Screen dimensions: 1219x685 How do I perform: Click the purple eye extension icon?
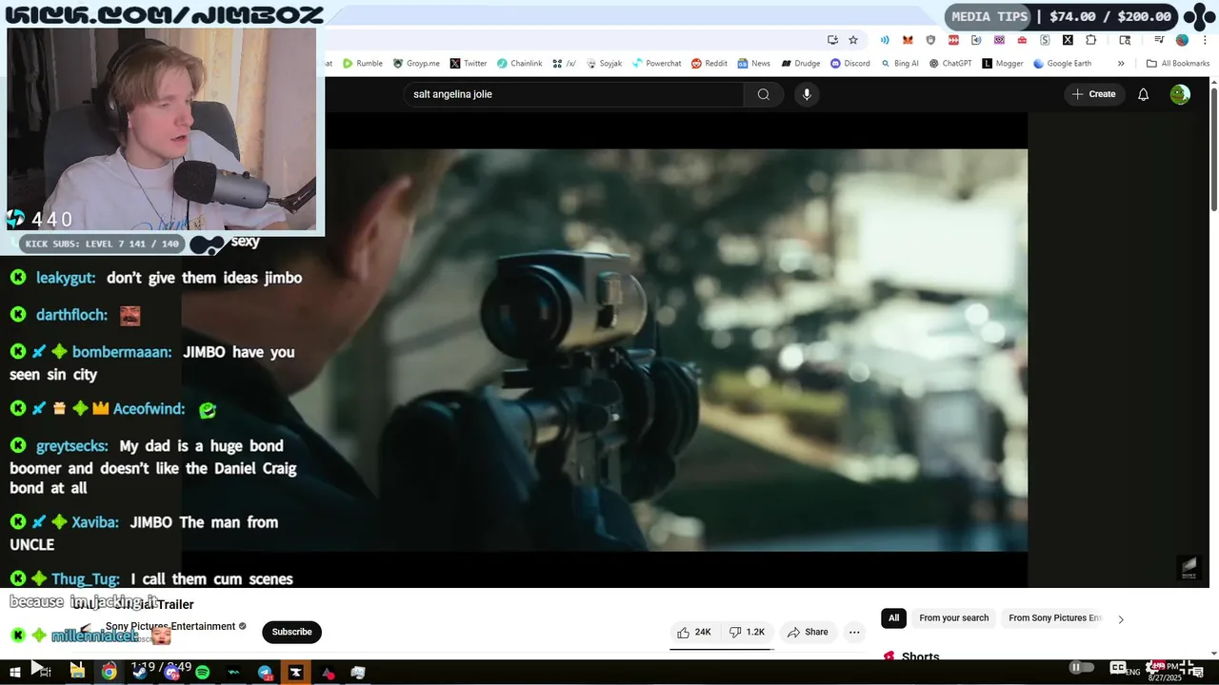(999, 40)
